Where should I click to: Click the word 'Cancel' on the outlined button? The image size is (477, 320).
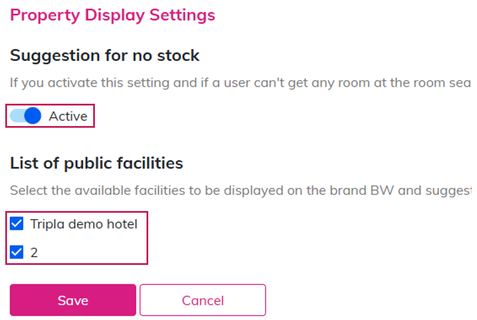[202, 301]
